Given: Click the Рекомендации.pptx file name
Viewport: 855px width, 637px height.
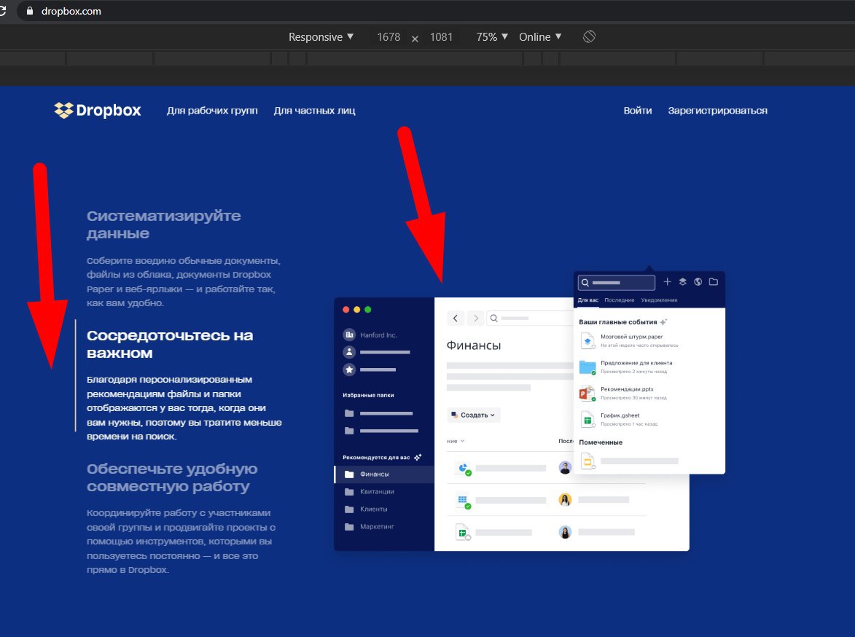Looking at the screenshot, I should (x=627, y=389).
